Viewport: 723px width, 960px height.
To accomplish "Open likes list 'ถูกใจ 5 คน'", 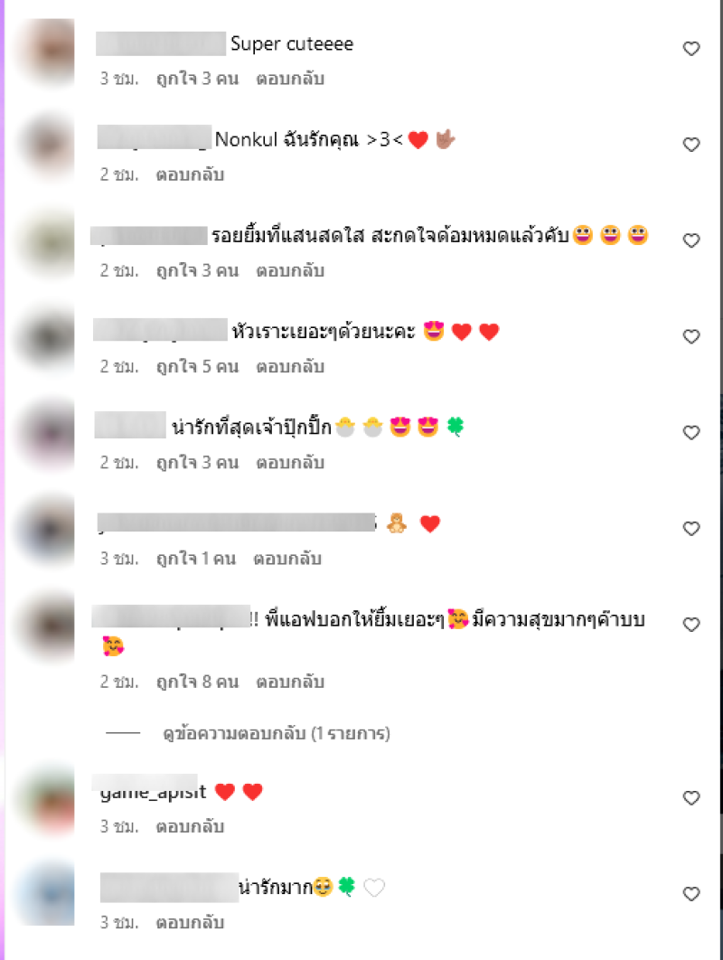I will point(197,367).
